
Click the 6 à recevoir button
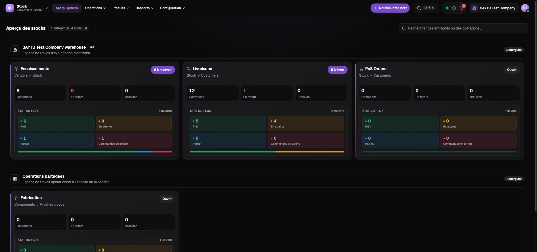coord(163,70)
